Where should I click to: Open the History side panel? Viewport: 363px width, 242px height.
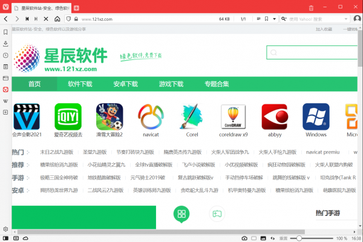[5, 55]
